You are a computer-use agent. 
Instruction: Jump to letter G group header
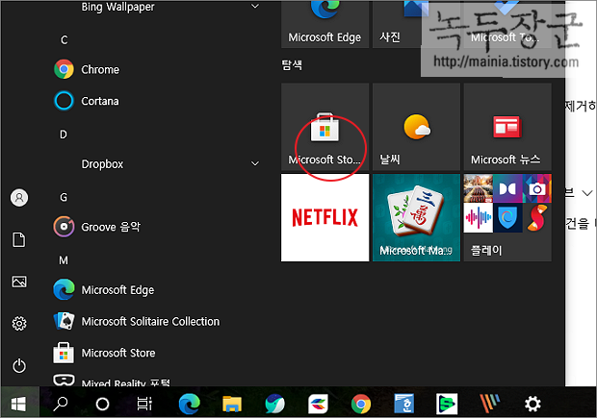click(x=64, y=198)
